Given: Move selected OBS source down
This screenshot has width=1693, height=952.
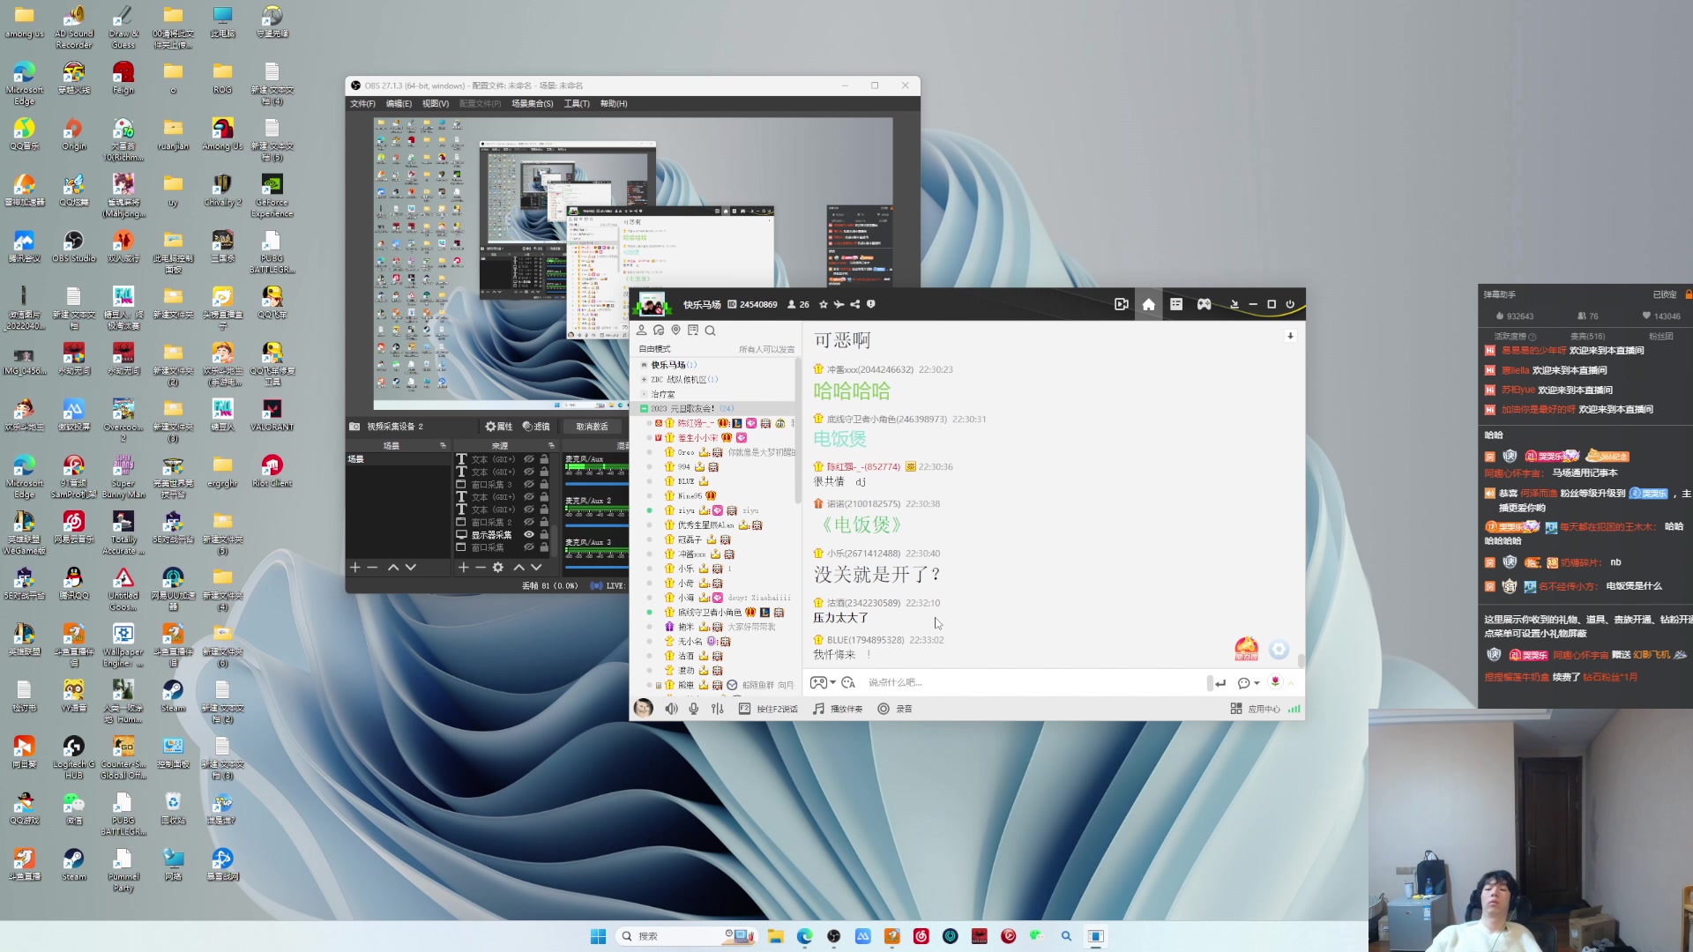Looking at the screenshot, I should point(536,568).
